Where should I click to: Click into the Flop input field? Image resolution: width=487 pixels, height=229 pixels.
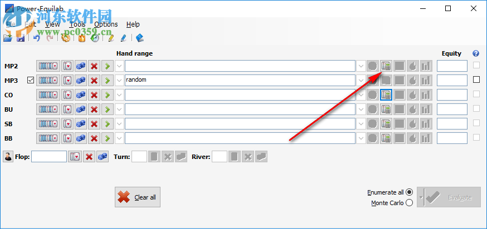49,157
